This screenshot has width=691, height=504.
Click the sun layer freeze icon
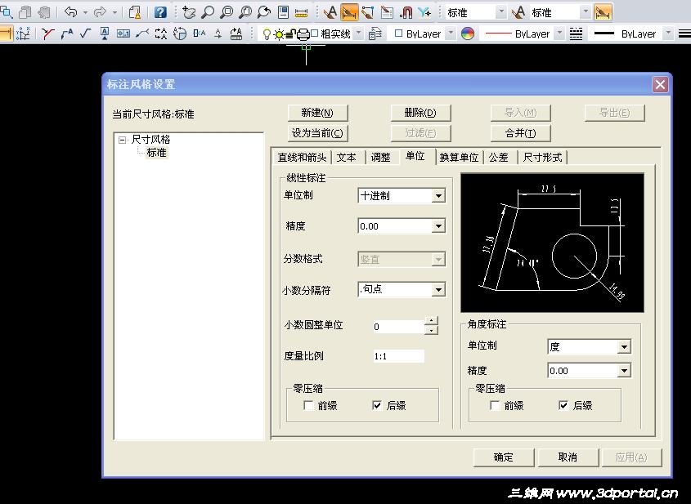(x=279, y=33)
